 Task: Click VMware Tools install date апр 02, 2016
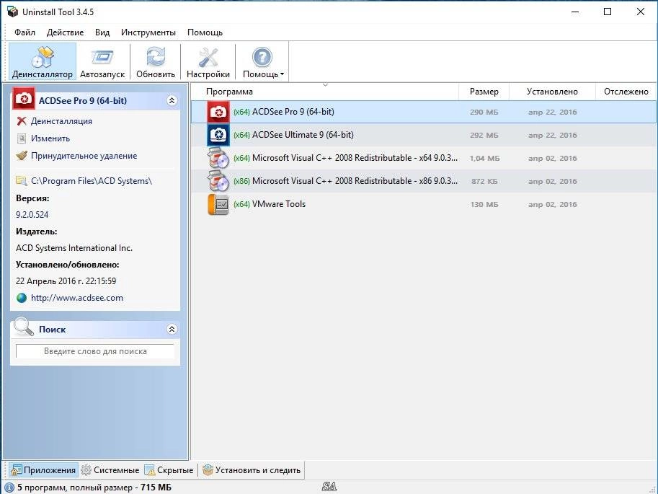pos(552,205)
